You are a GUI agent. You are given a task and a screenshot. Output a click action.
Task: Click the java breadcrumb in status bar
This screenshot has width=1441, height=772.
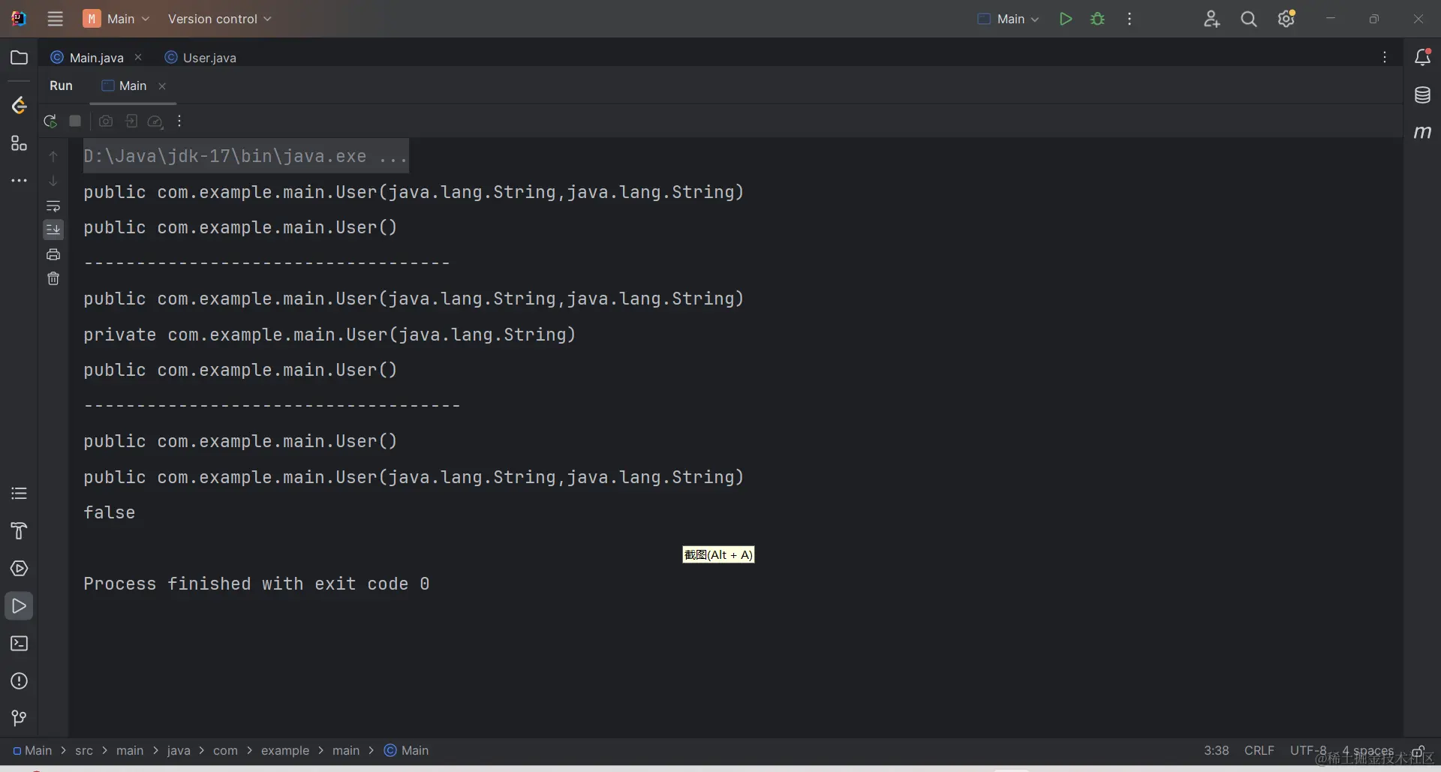pos(179,750)
